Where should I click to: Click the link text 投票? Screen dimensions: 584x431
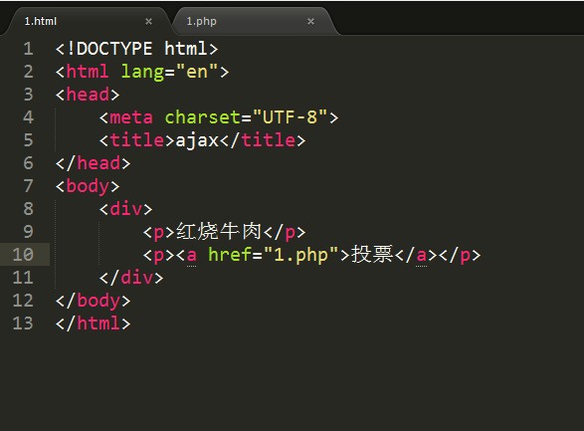(x=372, y=255)
